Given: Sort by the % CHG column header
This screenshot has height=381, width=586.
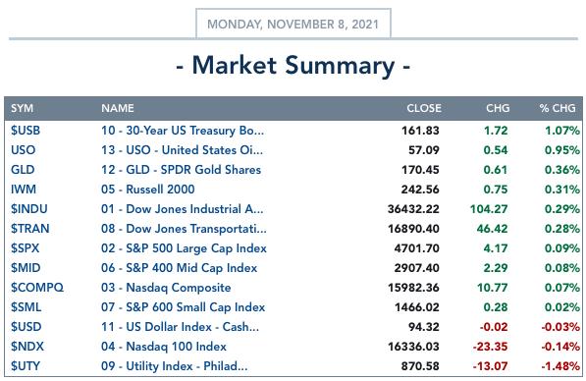Looking at the screenshot, I should click(558, 108).
